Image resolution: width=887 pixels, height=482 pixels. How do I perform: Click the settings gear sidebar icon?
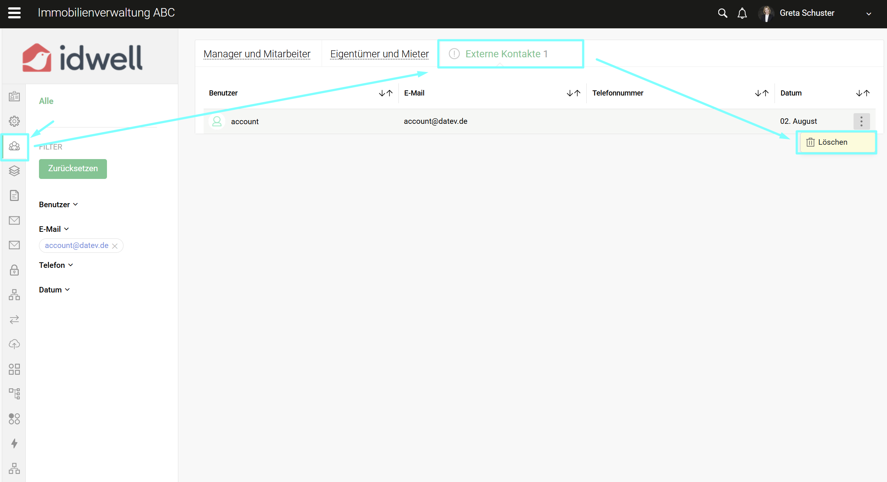(14, 121)
